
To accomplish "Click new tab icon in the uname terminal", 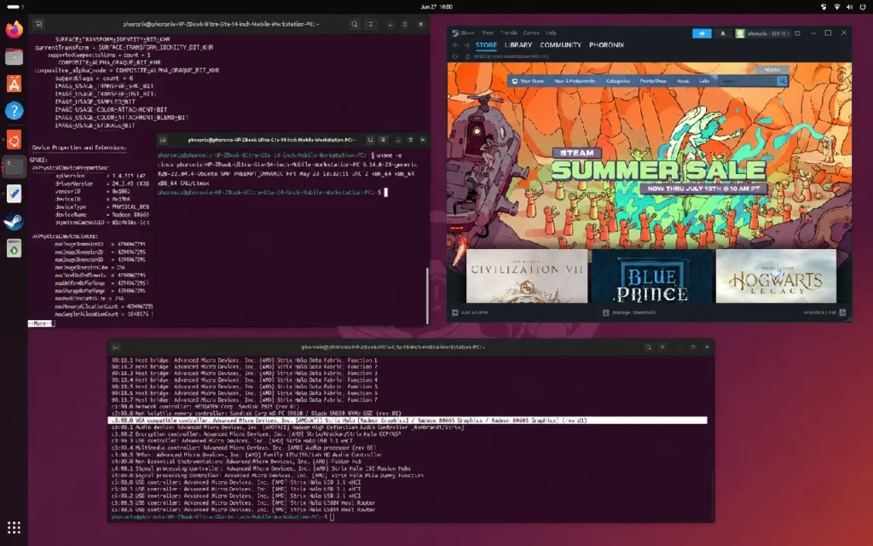I will point(163,140).
